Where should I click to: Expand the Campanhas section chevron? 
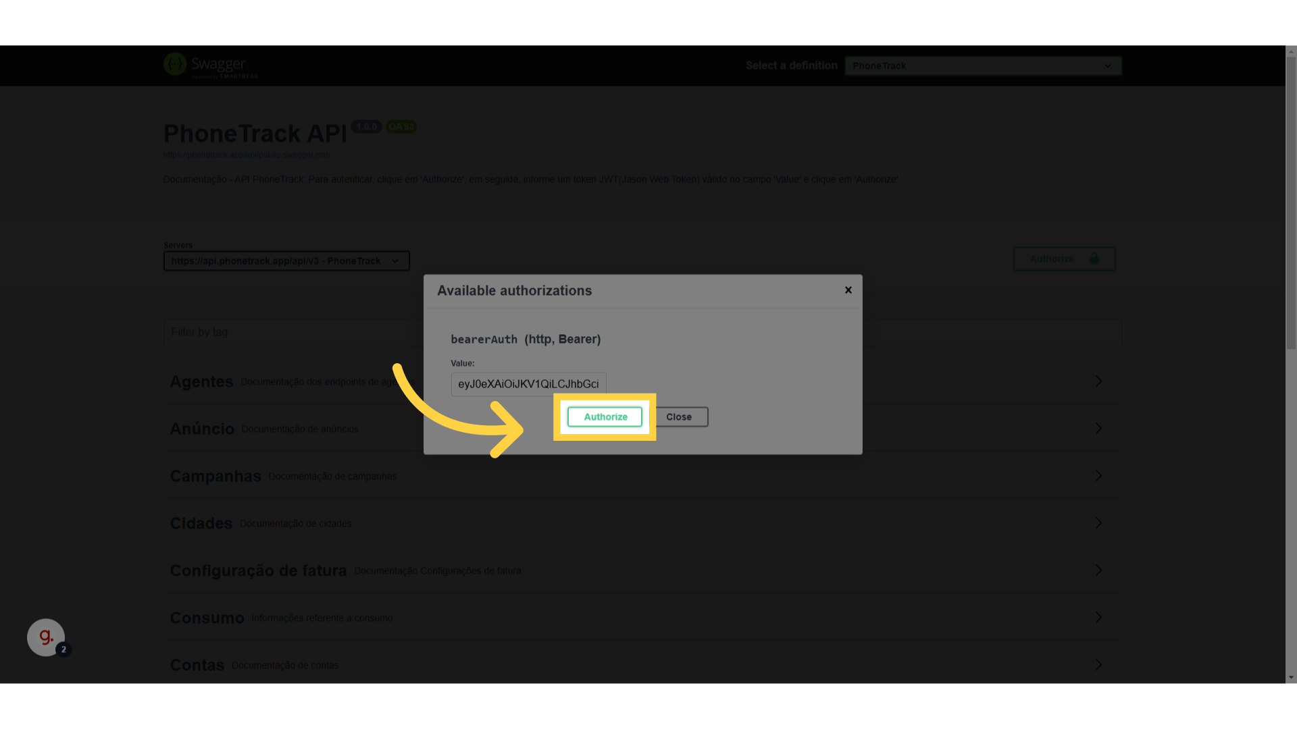(x=1098, y=476)
